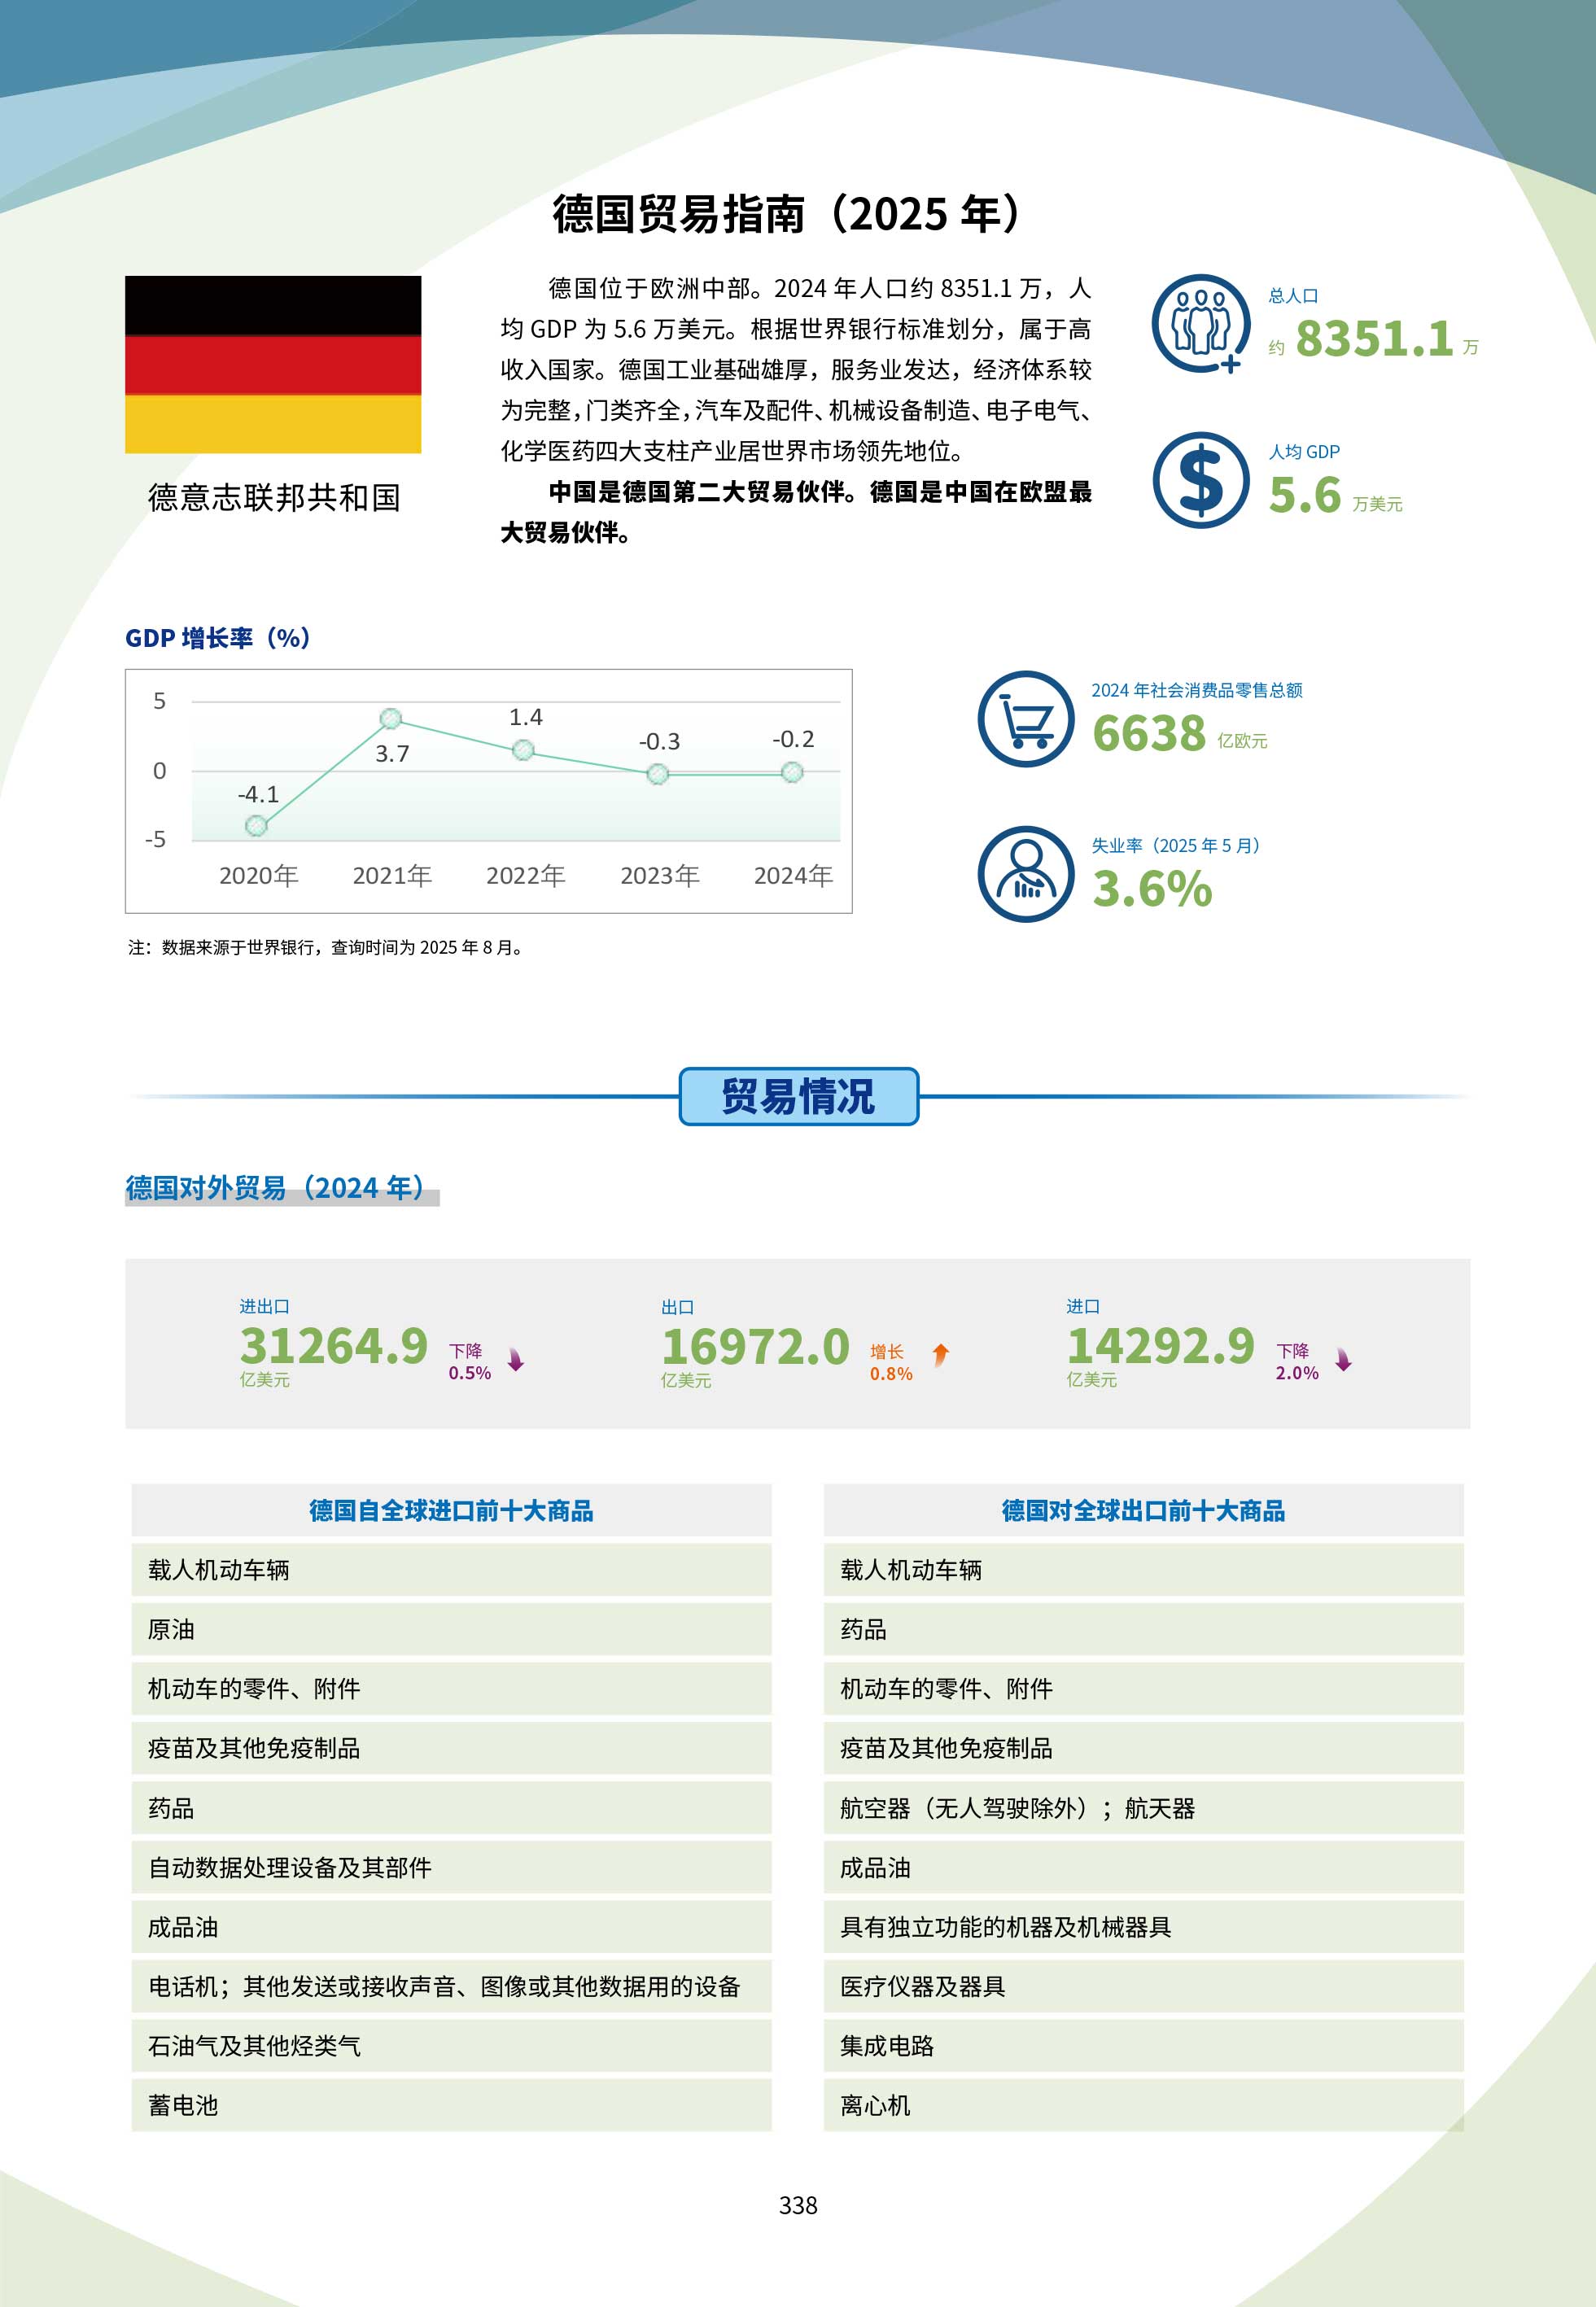Click the 德国对全球出口前十大商品 table header
1596x2307 pixels.
pos(1143,1510)
